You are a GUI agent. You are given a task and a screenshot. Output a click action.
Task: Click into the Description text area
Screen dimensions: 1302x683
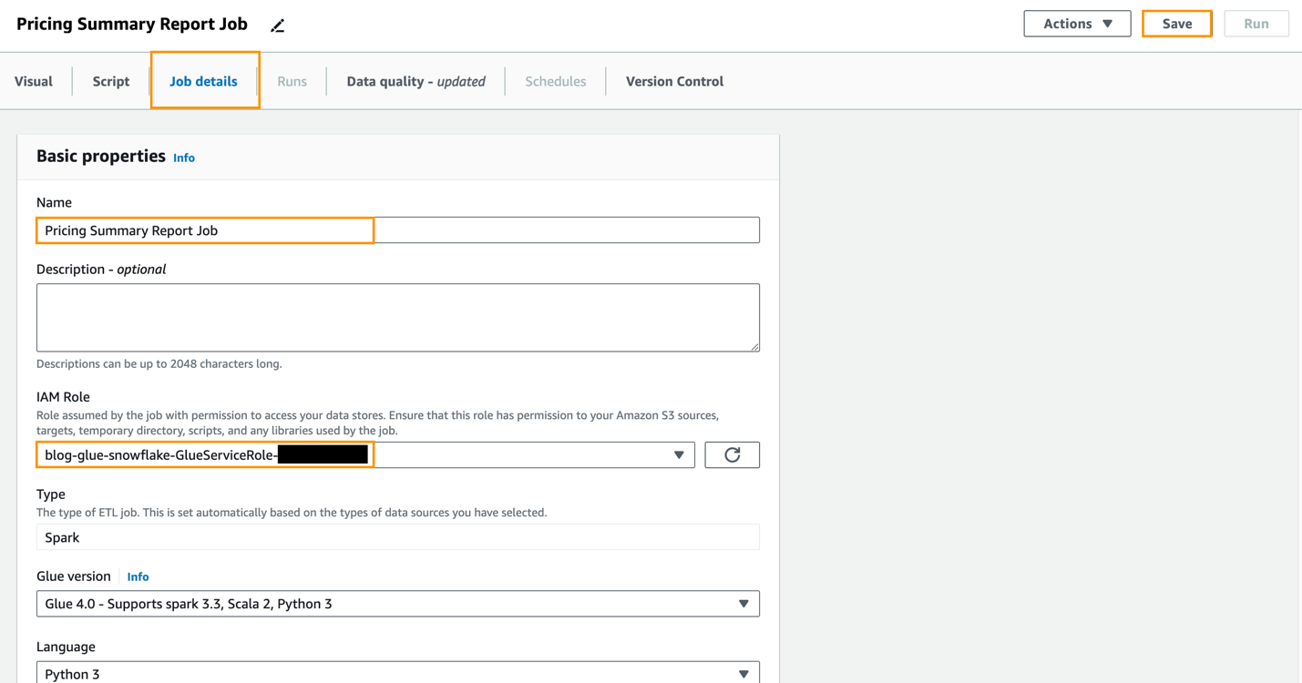tap(398, 318)
